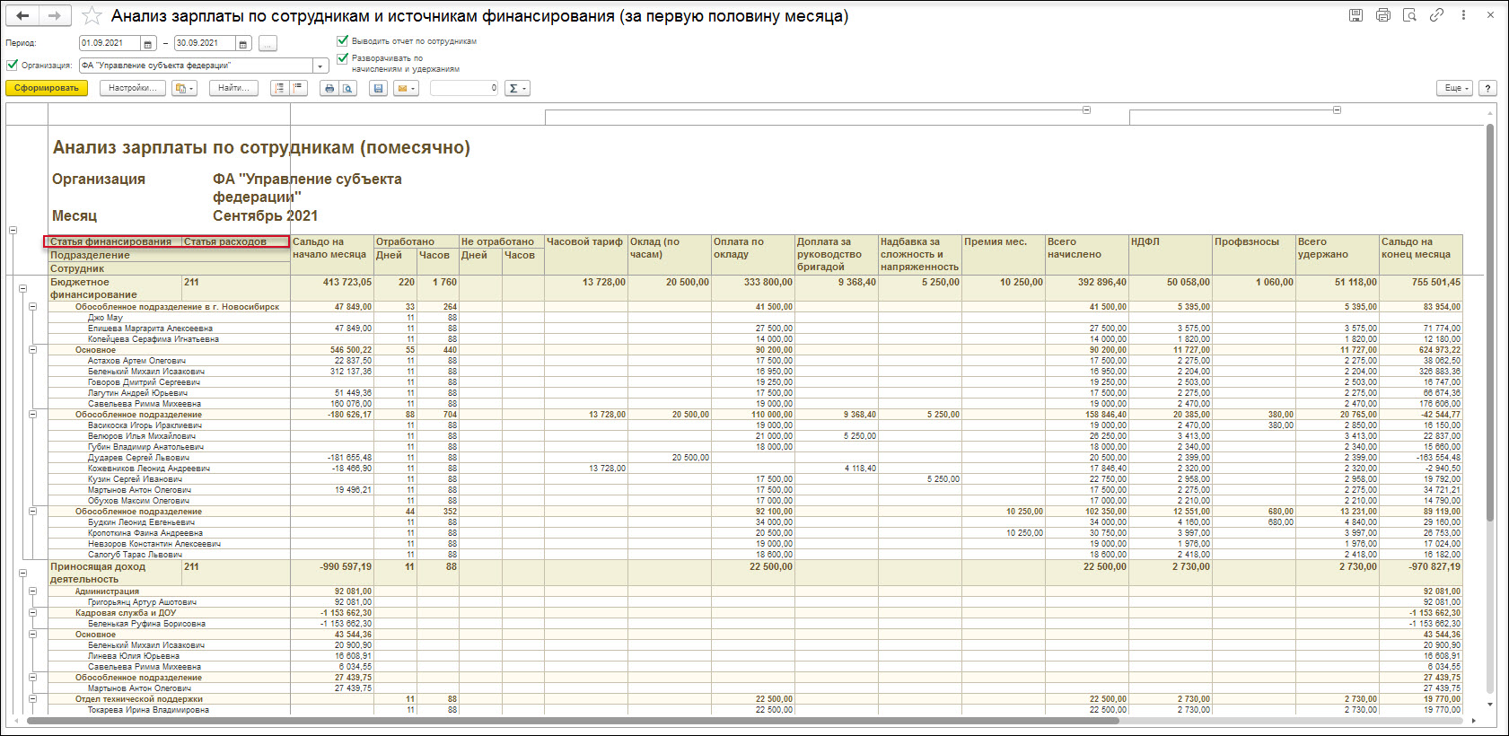Image resolution: width=1509 pixels, height=736 pixels.
Task: Collapse the whole report table outline
Action: point(13,231)
